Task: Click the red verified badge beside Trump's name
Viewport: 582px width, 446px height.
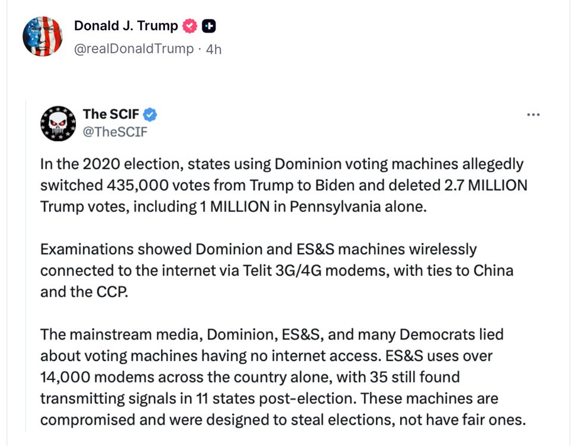Action: point(190,26)
